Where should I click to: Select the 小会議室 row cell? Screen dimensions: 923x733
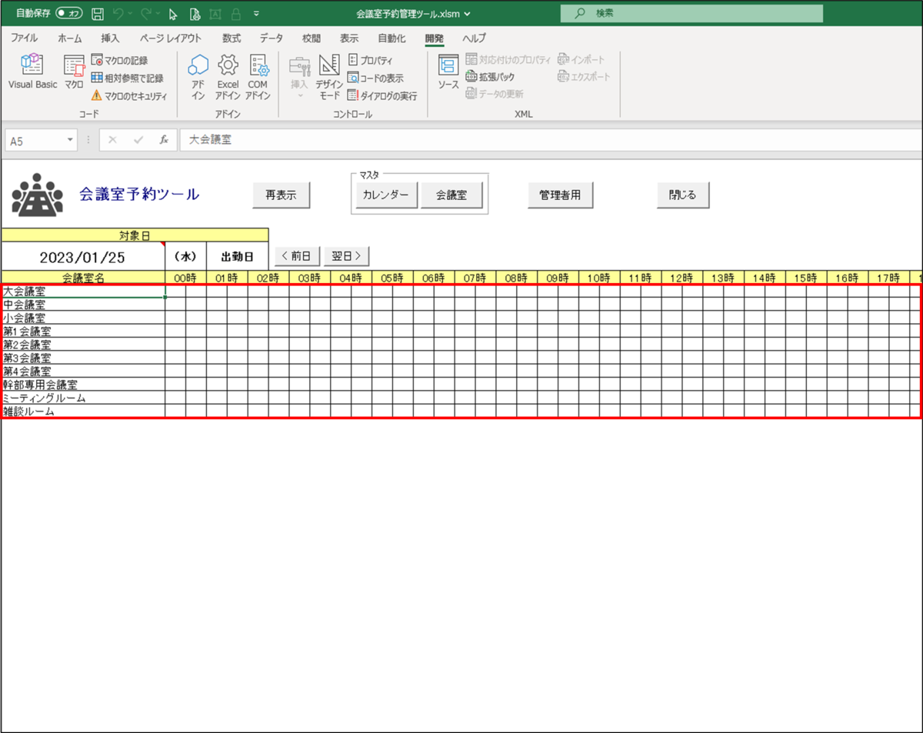(x=83, y=318)
